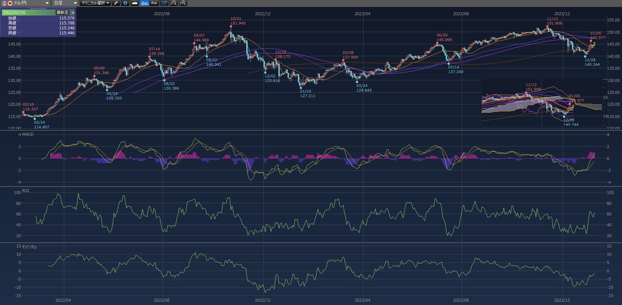The image size is (622, 305).
Task: Click the 01/16 low marker at 127.211
Action: 301,88
